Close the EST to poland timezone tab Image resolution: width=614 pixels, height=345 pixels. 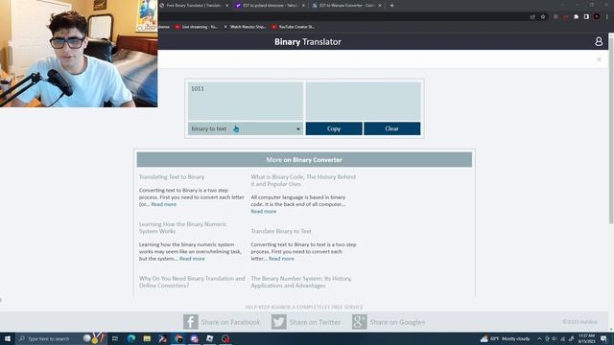click(x=303, y=6)
